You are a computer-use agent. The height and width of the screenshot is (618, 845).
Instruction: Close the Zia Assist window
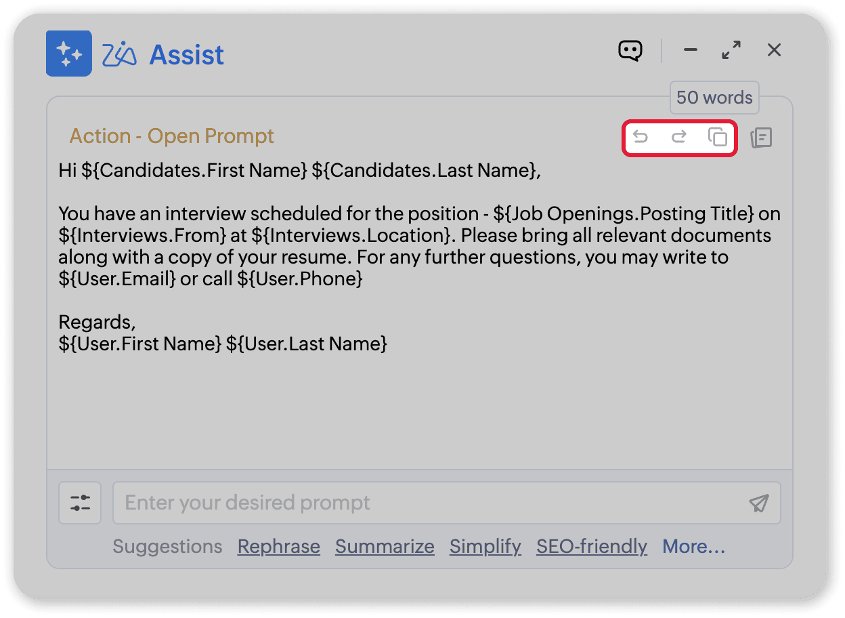click(775, 50)
